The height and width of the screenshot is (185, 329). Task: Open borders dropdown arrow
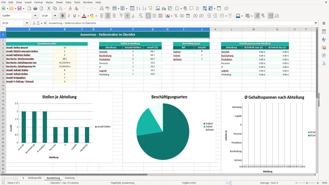(226, 16)
